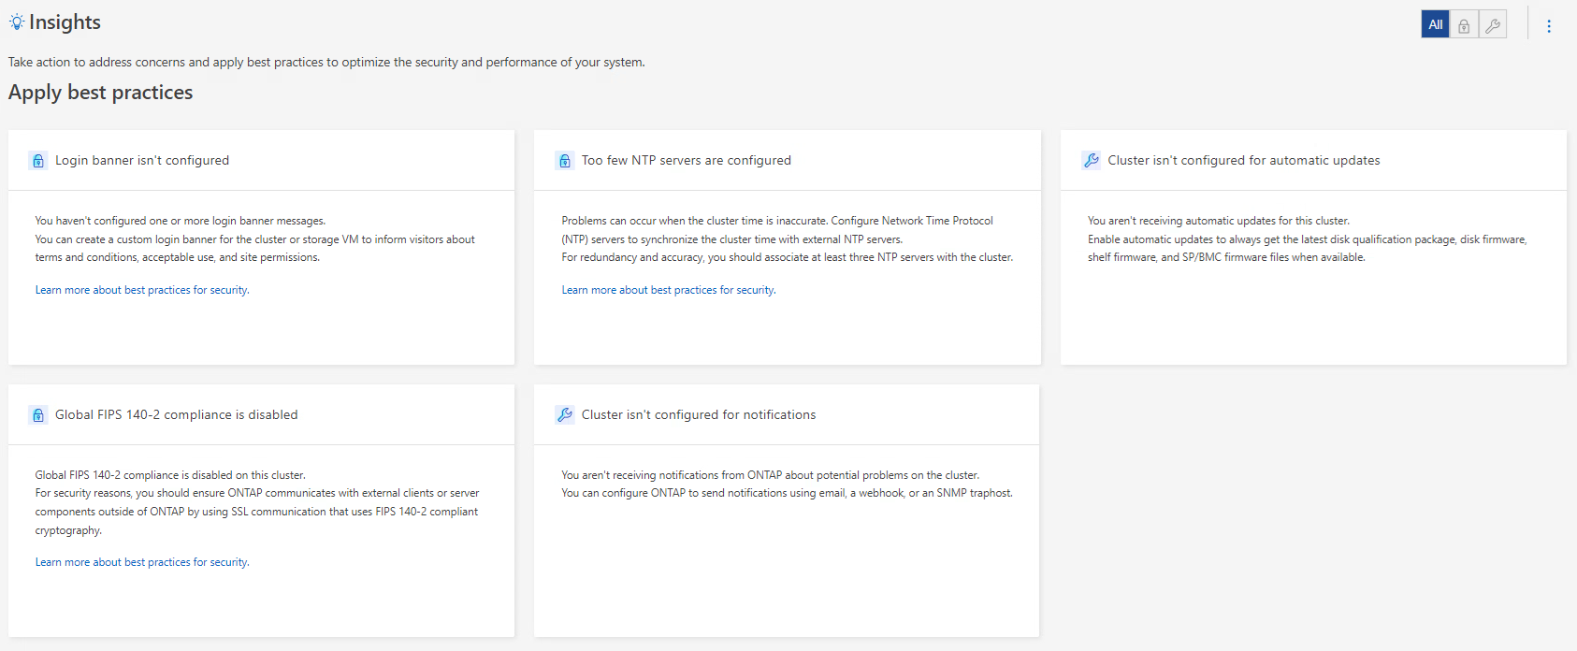The height and width of the screenshot is (651, 1577).
Task: Filter insights by configuration wrench icon
Action: [x=1493, y=25]
